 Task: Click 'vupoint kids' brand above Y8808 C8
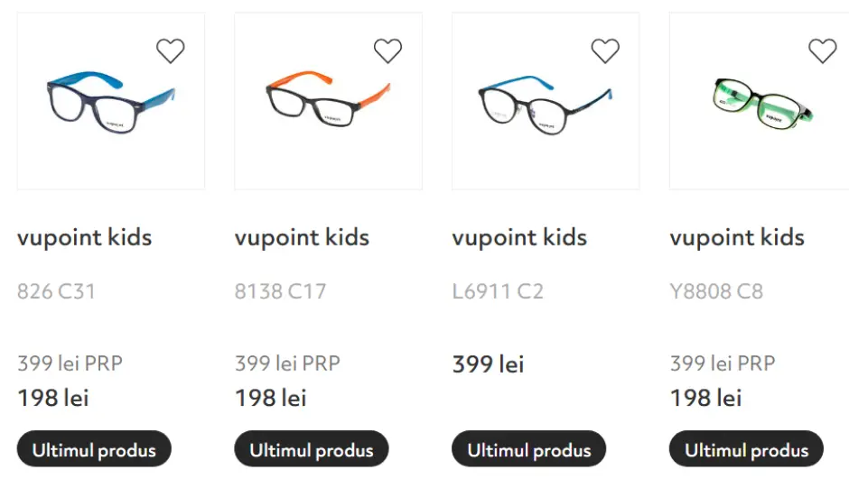737,238
